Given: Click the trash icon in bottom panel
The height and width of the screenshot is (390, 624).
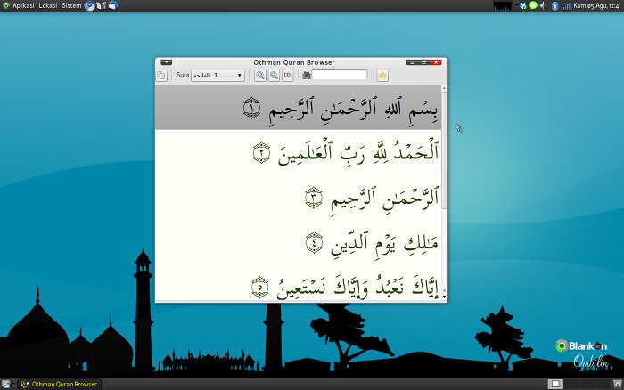Looking at the screenshot, I should point(618,384).
